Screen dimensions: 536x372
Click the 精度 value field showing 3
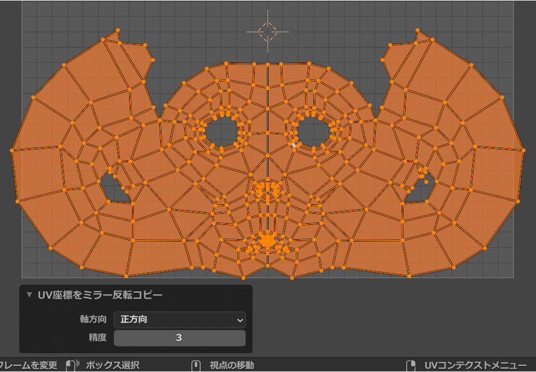(x=180, y=338)
